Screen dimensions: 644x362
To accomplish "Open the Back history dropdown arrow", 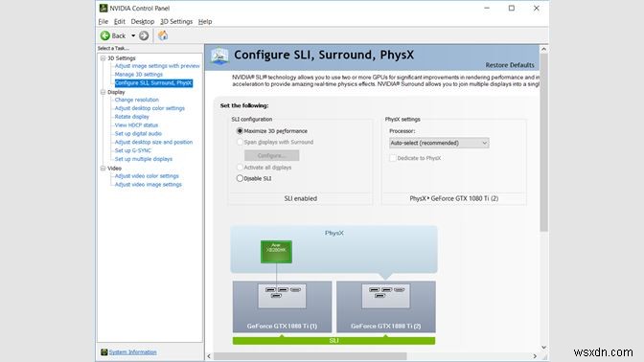I will pos(133,35).
